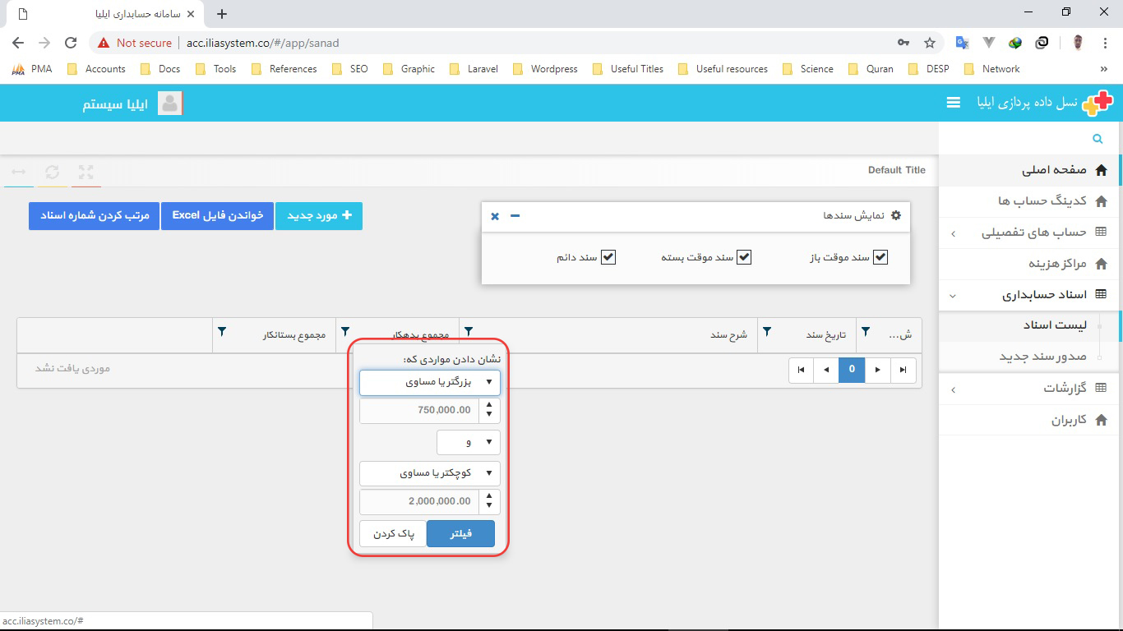
Task: Uncheck the سند موقت باز checkbox
Action: point(880,257)
